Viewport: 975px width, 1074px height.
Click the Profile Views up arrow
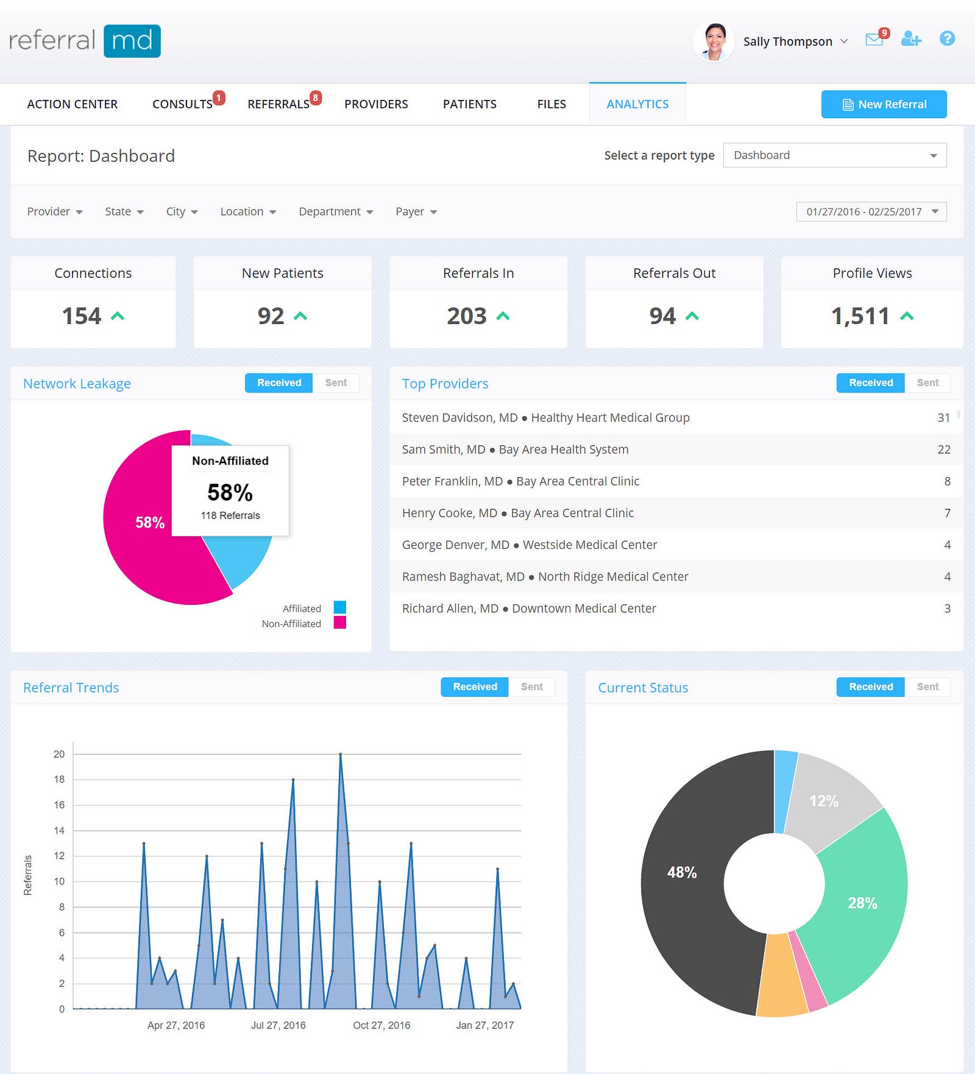click(907, 316)
